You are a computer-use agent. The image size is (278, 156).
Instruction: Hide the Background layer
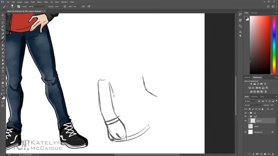(x=245, y=132)
